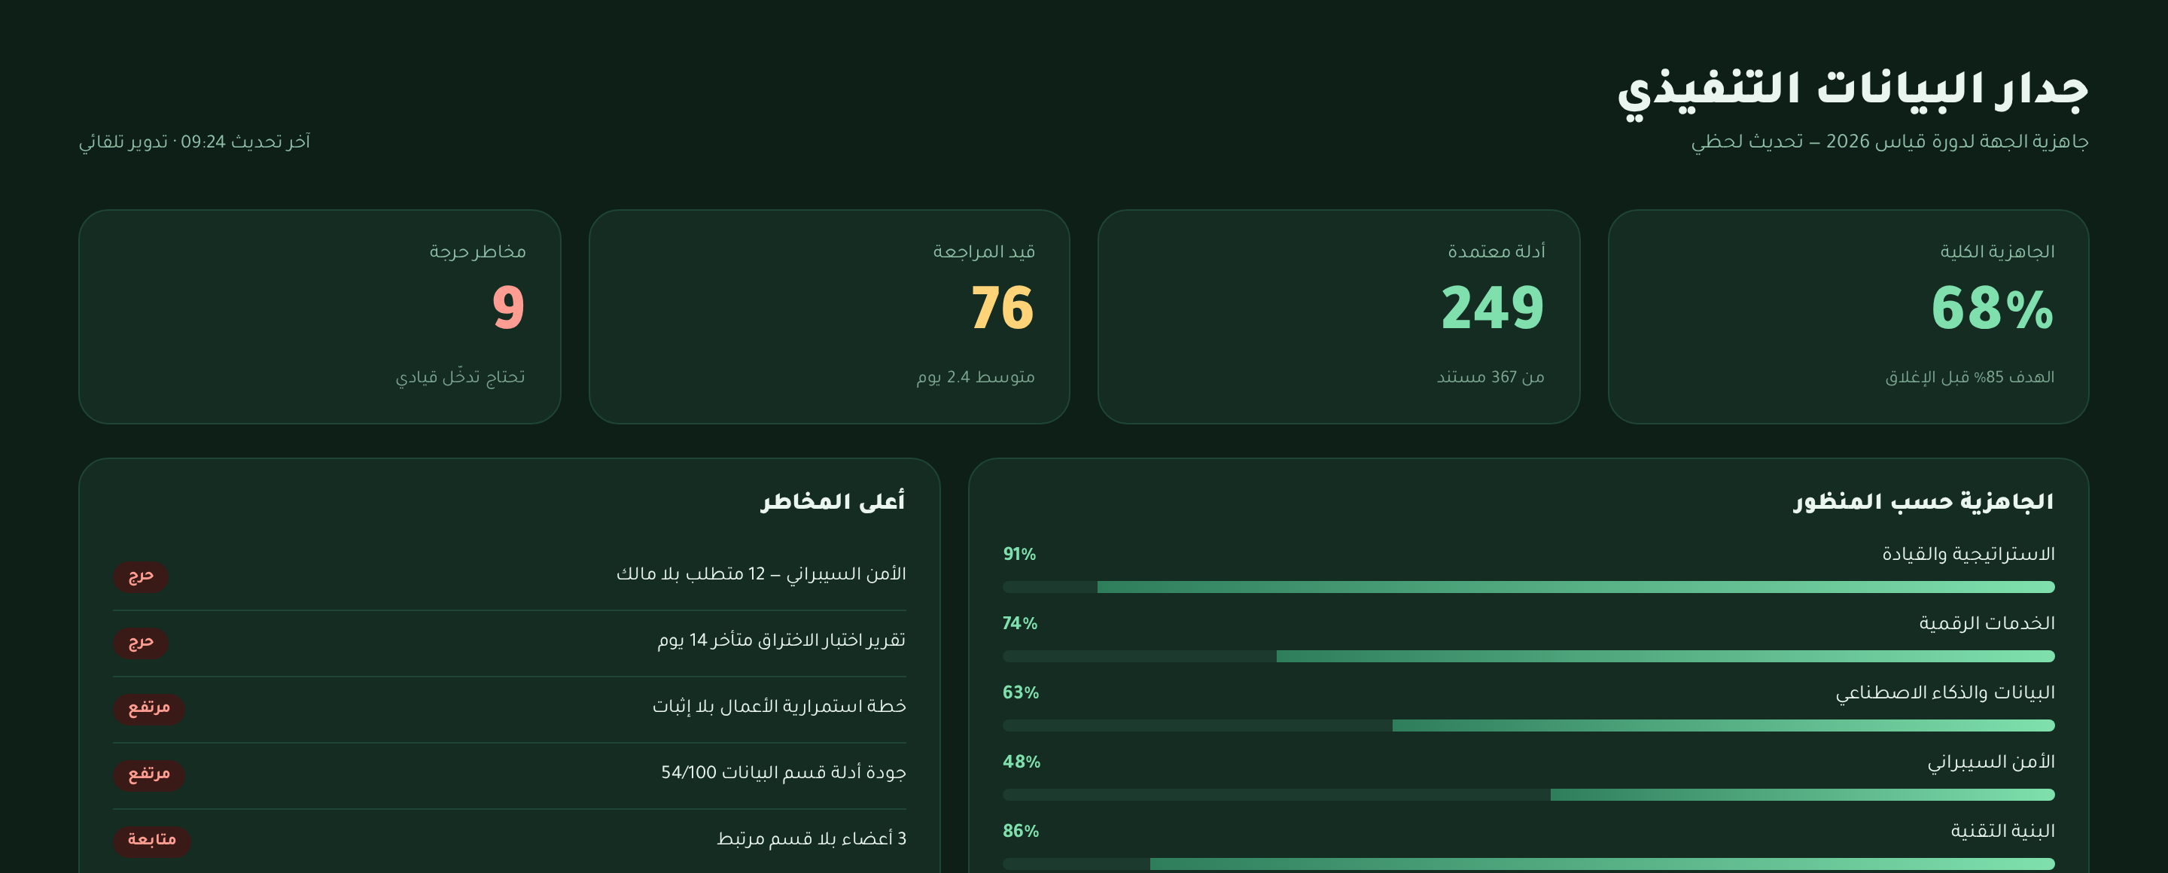This screenshot has height=873, width=2168.
Task: Click the 91% progress bar
Action: [1528, 587]
